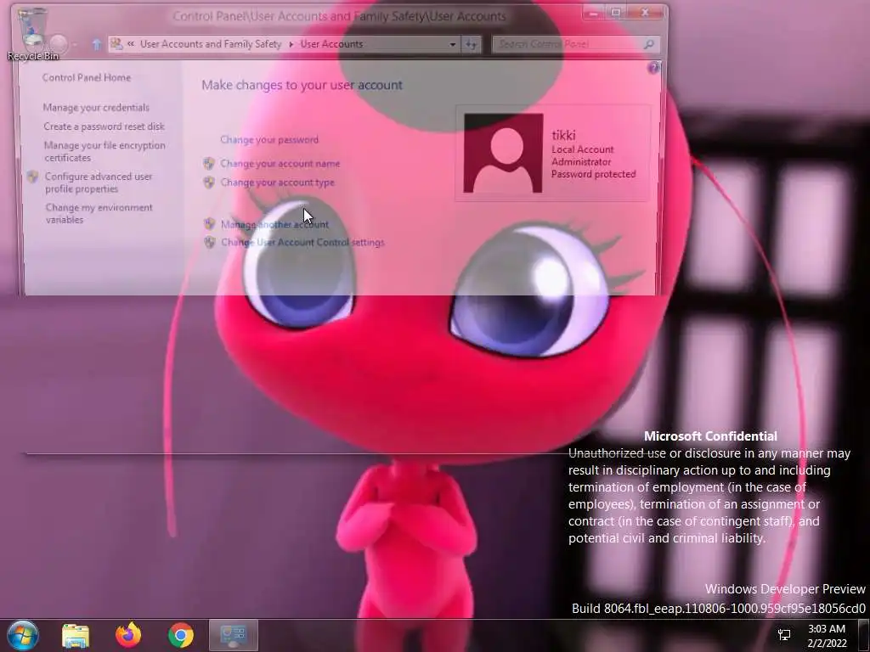
Task: Click Change your account type link
Action: [x=277, y=183]
